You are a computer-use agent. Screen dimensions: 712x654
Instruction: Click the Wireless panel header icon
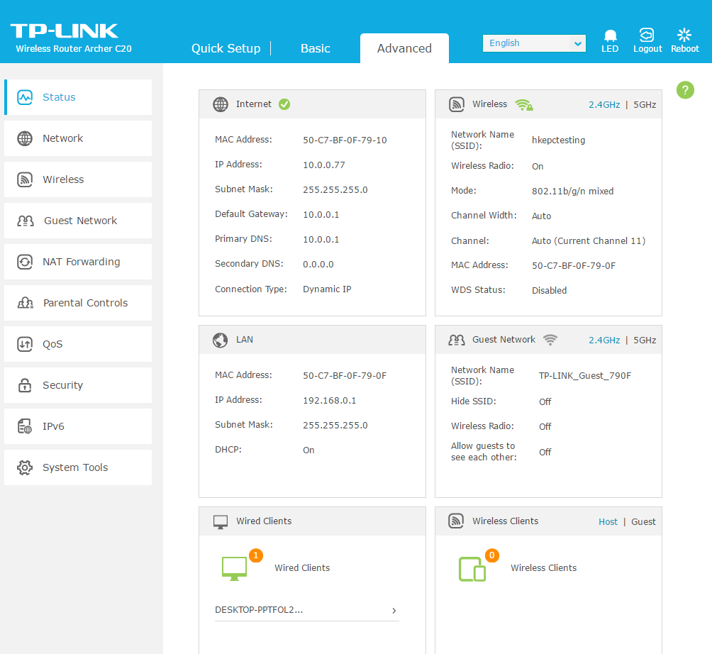(457, 104)
